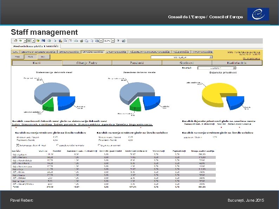
Task: Click the Sodniški pomočniki link under left Kazalnik
Action: (65, 124)
